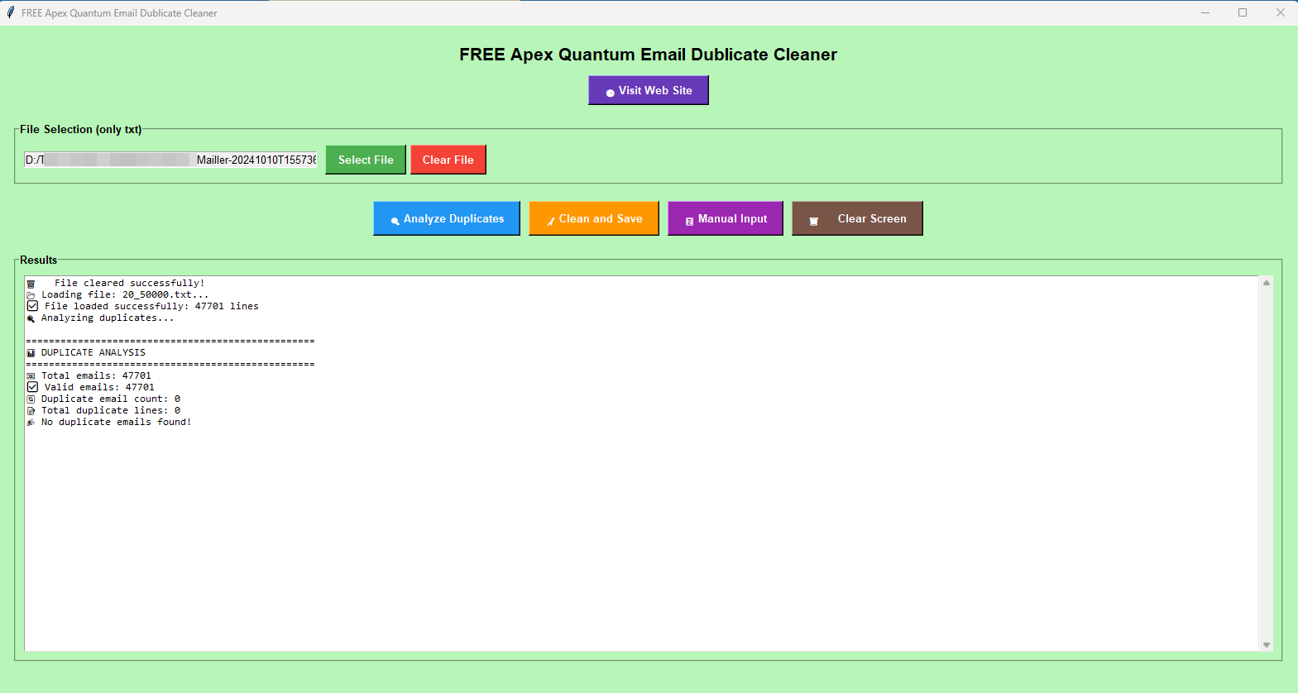Click the No duplicate emails found line
Screen dimensions: 1298x693
[x=116, y=422]
